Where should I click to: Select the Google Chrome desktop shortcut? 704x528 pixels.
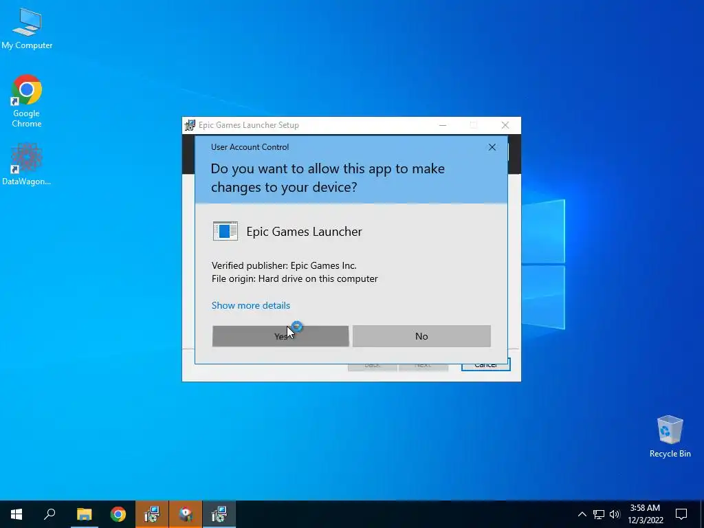click(x=27, y=101)
